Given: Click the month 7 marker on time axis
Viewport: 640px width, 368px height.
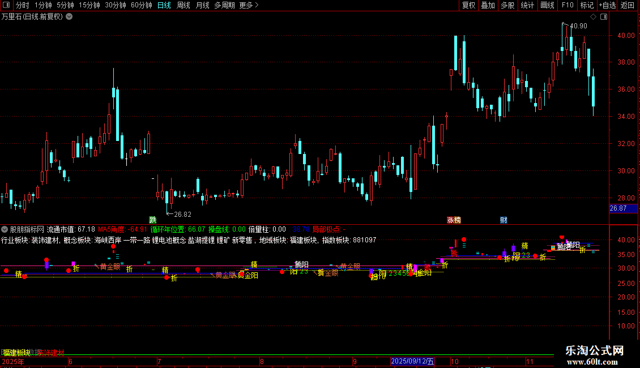Looking at the screenshot, I should coord(159,362).
